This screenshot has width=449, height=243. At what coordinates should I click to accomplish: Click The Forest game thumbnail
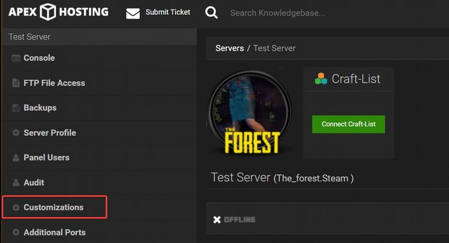(x=250, y=112)
